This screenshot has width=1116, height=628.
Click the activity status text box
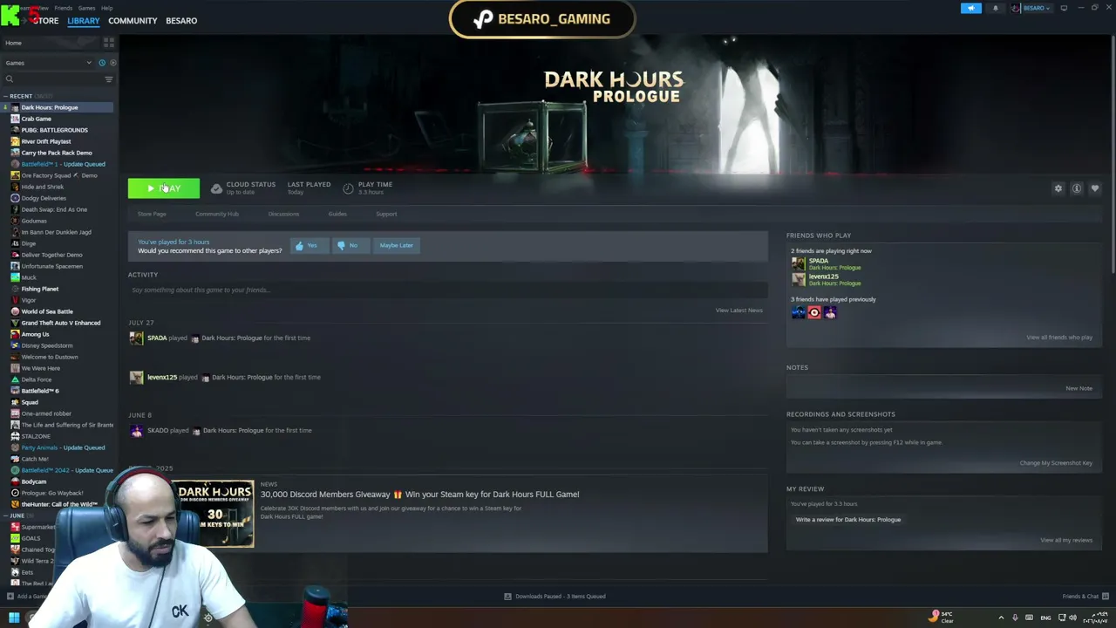(x=447, y=290)
